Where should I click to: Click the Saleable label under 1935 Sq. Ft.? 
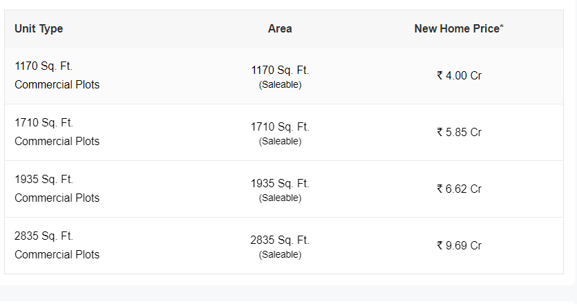pos(280,198)
